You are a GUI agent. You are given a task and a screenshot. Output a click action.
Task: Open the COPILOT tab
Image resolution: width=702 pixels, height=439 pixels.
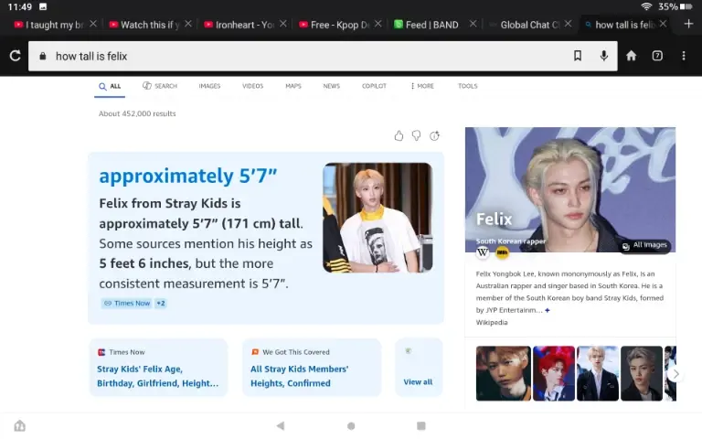(x=374, y=86)
